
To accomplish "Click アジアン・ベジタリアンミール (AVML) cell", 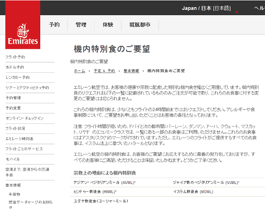I will pos(105,183).
